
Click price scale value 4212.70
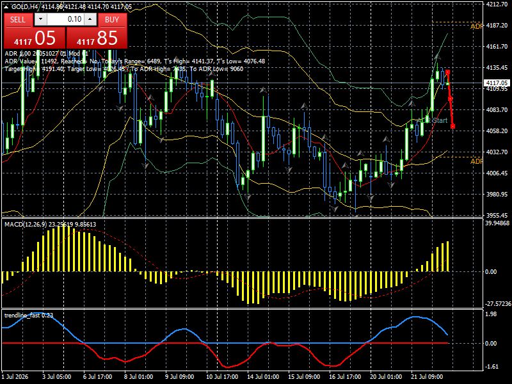coord(497,4)
